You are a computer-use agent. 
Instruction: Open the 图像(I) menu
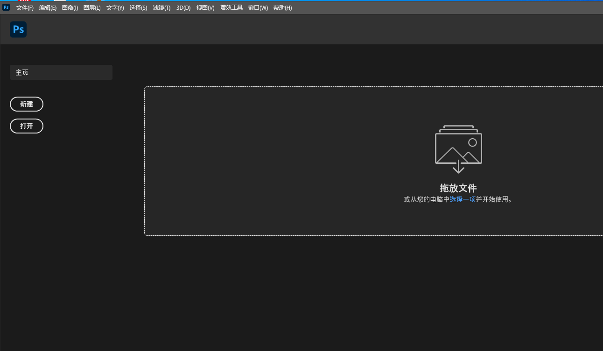coord(70,8)
